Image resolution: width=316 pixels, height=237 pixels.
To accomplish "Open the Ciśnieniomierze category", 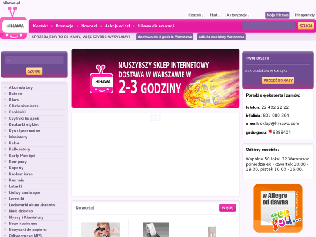I will (x=23, y=106).
